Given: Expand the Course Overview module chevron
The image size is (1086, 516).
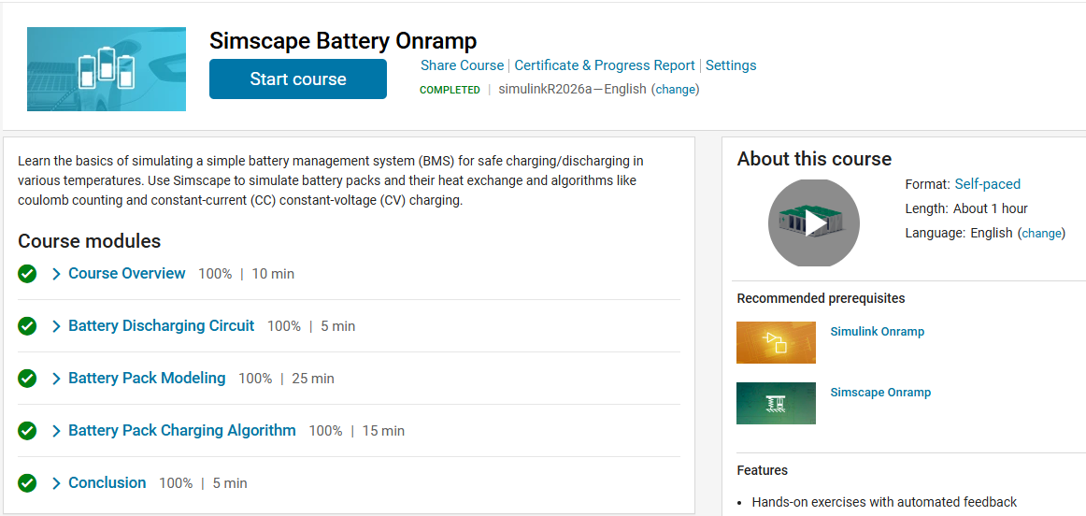Looking at the screenshot, I should [57, 274].
